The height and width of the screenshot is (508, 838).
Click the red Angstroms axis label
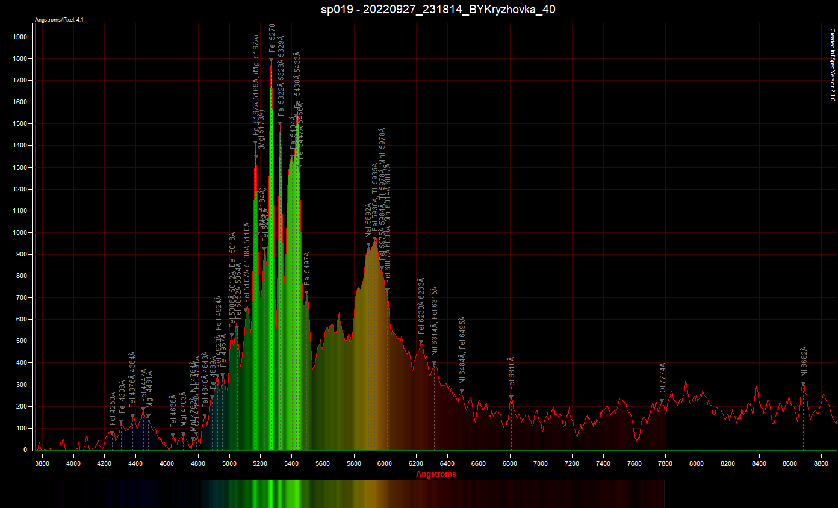pos(436,474)
